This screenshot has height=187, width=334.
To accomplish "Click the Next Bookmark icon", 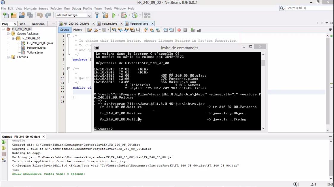I will point(152,30).
